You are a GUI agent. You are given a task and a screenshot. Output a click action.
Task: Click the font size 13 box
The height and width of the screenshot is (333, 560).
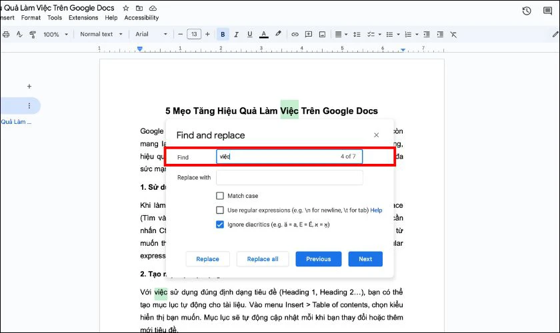click(194, 34)
